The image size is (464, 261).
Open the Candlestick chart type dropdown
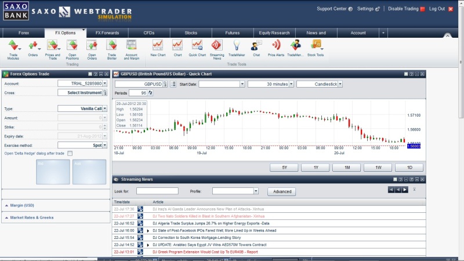[340, 84]
